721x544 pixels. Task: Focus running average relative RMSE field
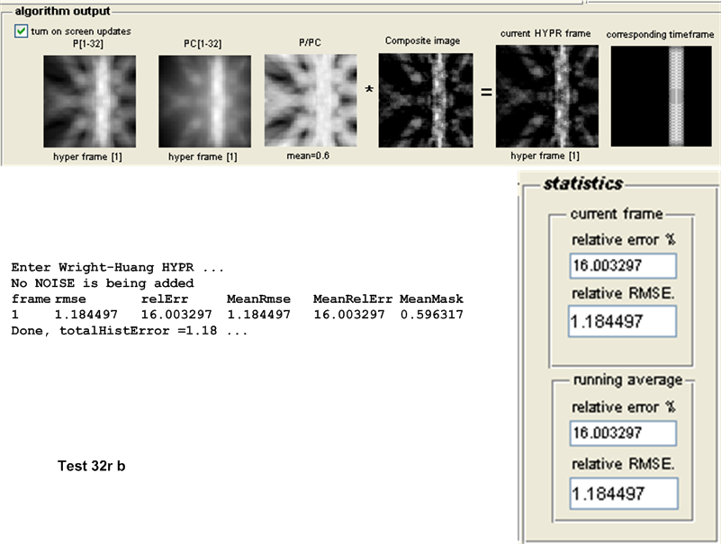tap(623, 492)
